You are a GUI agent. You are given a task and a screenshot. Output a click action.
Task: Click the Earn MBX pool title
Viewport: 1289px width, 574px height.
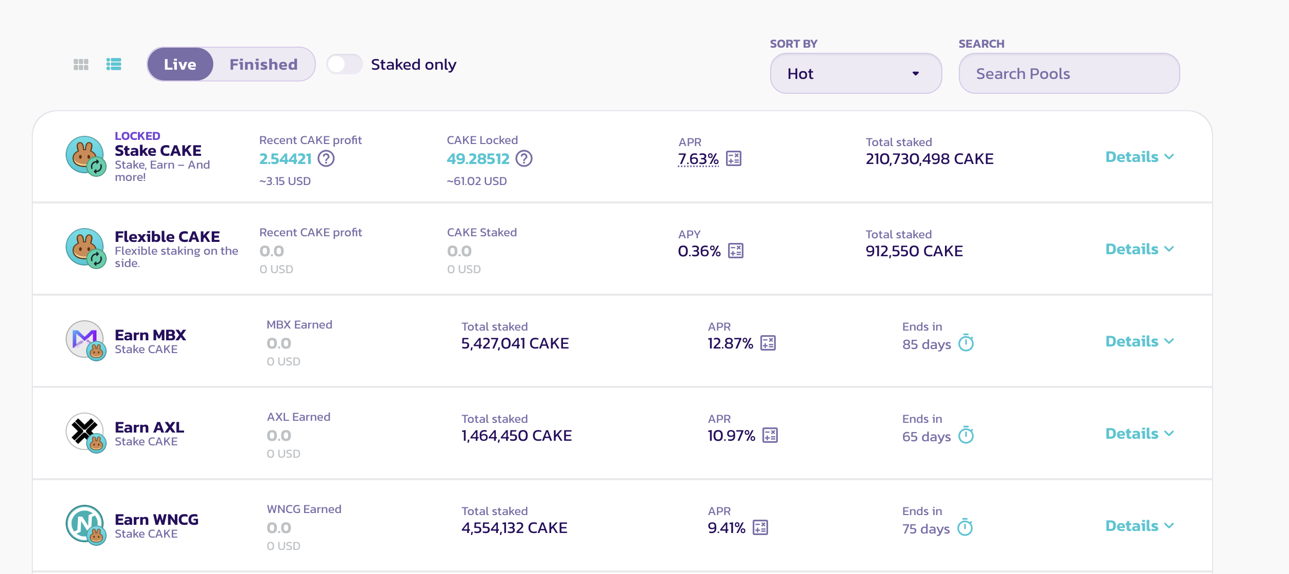tap(150, 335)
